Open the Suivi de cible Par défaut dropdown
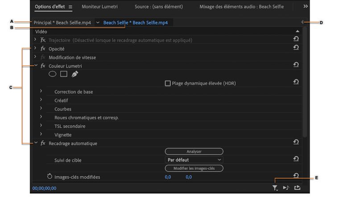 click(194, 160)
